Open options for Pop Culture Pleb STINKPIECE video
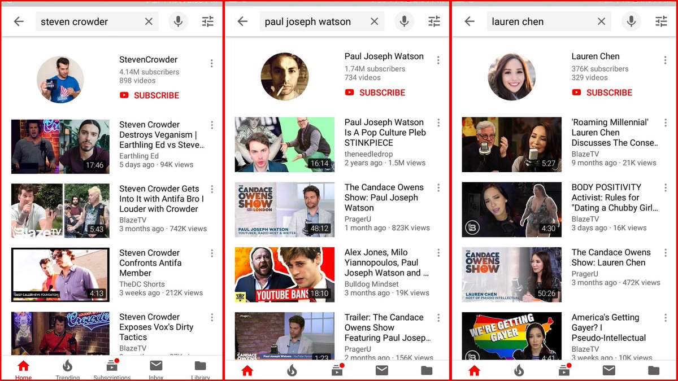Image resolution: width=678 pixels, height=381 pixels. coord(438,123)
